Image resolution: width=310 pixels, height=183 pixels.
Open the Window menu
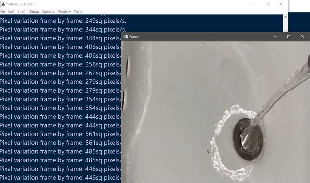click(x=64, y=12)
